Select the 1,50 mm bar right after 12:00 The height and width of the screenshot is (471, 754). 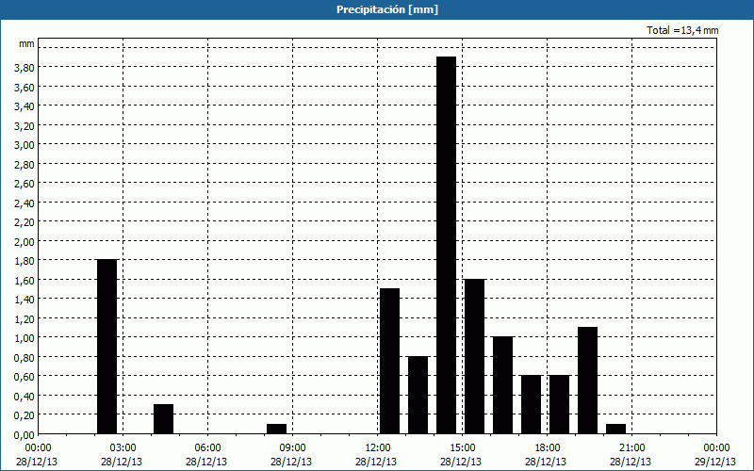tap(389, 361)
